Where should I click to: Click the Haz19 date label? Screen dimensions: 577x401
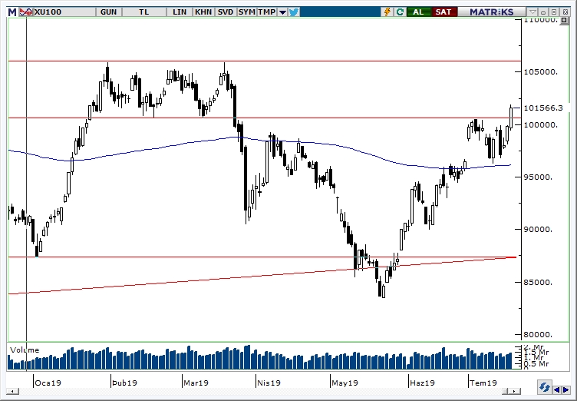[x=423, y=383]
